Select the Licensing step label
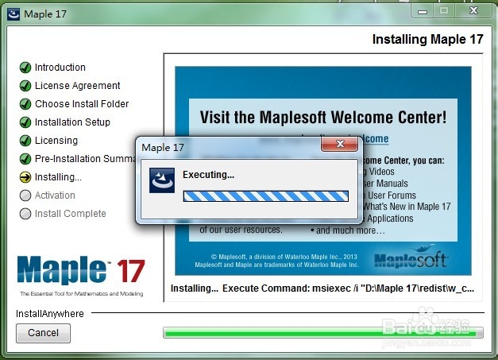The image size is (498, 360). pos(56,141)
